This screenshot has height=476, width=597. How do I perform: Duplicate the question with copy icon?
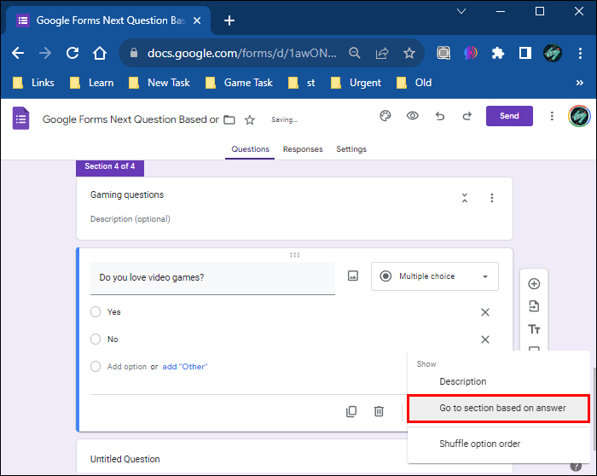(351, 411)
